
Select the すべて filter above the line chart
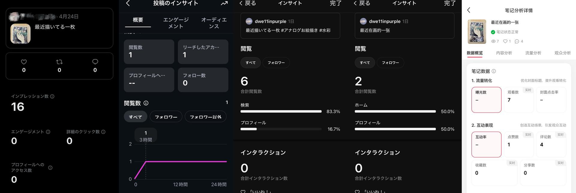(135, 116)
